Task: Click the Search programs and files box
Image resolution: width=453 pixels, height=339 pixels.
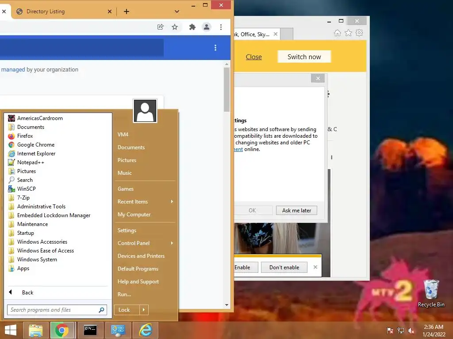Action: point(57,310)
